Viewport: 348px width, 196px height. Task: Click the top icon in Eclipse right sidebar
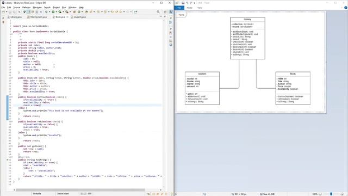pos(171,18)
